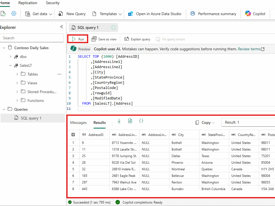
Task: Click the City column header
Action: tap(184, 135)
